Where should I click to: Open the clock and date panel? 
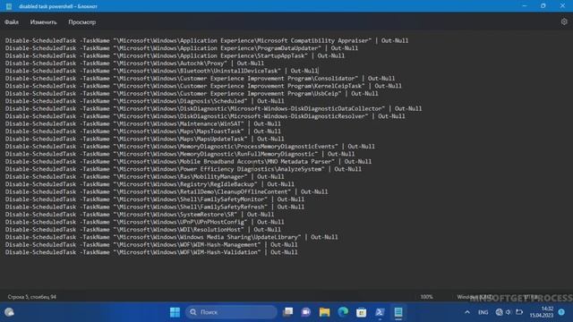542,312
